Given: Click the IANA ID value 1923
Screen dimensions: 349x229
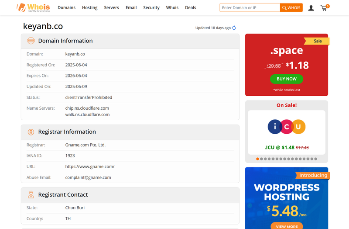Looking at the screenshot, I should click(70, 156).
